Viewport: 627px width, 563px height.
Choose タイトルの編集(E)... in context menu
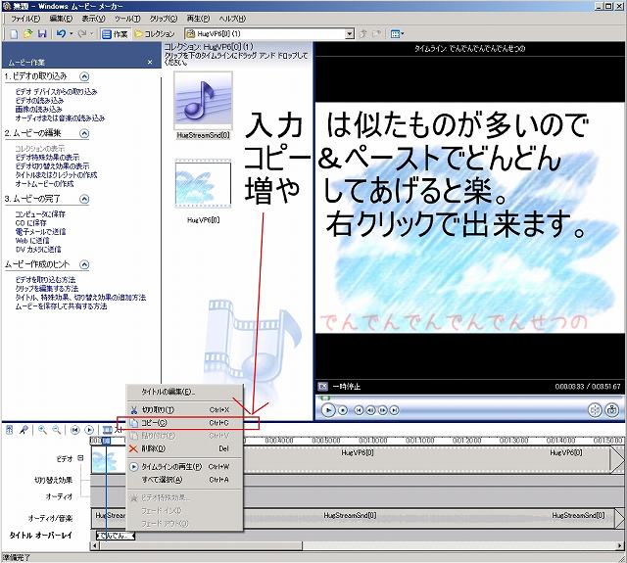[x=185, y=392]
